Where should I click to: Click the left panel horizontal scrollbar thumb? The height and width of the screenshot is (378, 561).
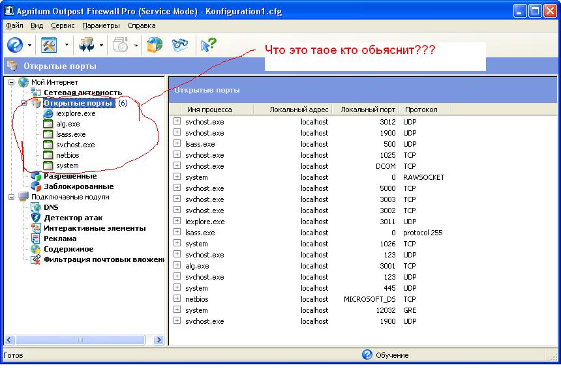80,340
